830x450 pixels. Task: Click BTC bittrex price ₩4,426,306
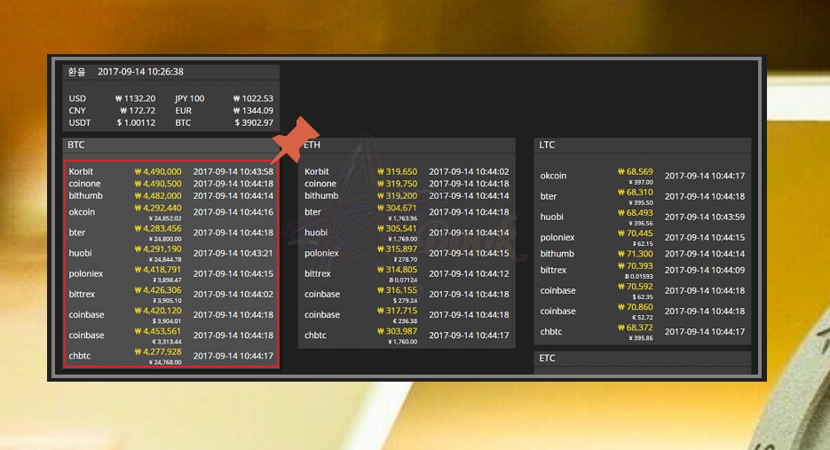pyautogui.click(x=158, y=290)
